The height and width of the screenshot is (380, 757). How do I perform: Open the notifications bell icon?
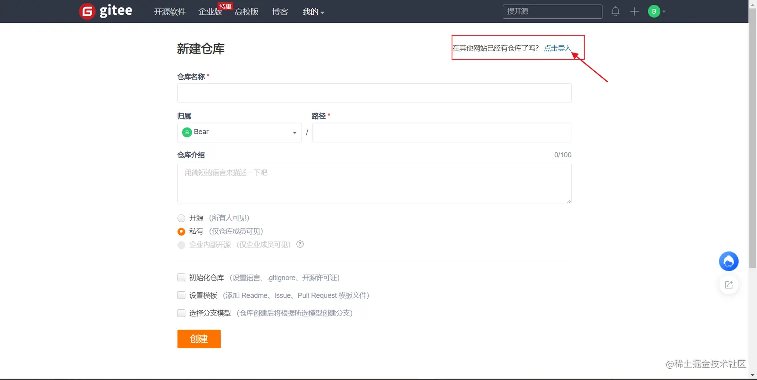616,11
